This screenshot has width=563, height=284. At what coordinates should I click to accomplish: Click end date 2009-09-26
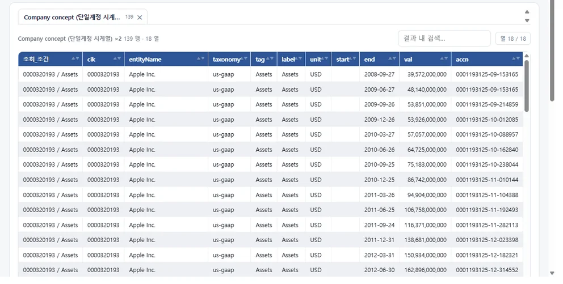pos(379,104)
